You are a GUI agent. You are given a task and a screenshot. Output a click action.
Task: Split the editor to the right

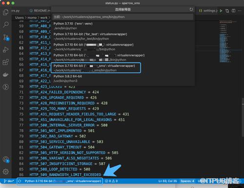tap(233, 11)
